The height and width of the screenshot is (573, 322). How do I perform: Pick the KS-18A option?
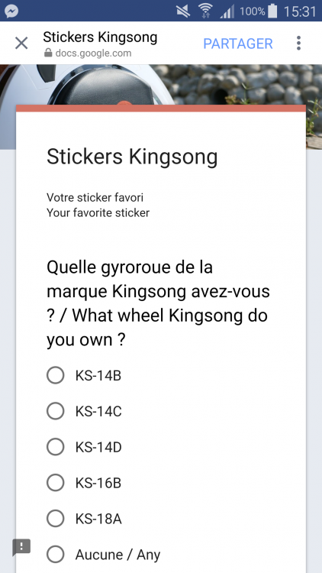[56, 519]
